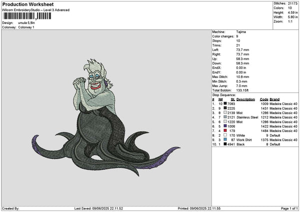Select the Min Stitch value 0.3 mm

(241, 81)
